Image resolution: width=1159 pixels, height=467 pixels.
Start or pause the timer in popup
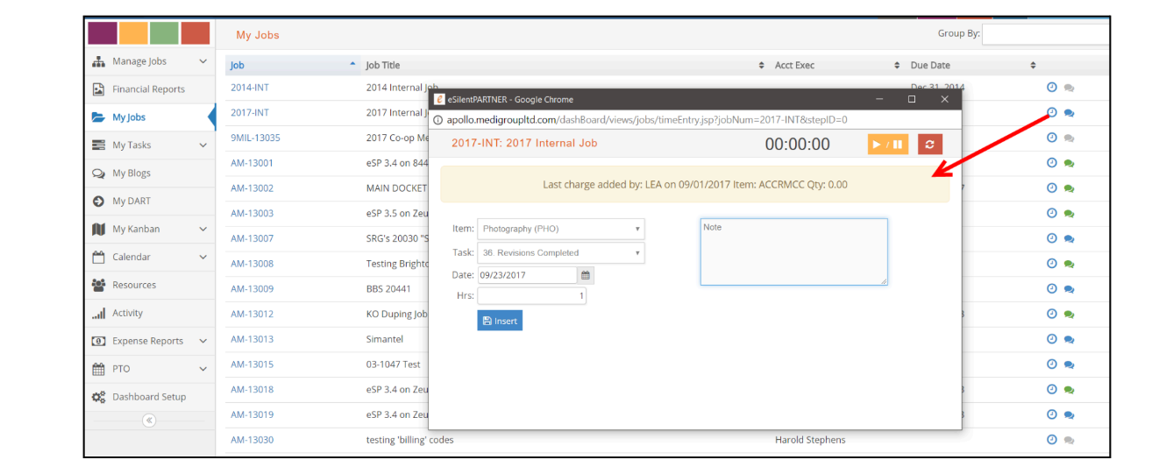[888, 145]
